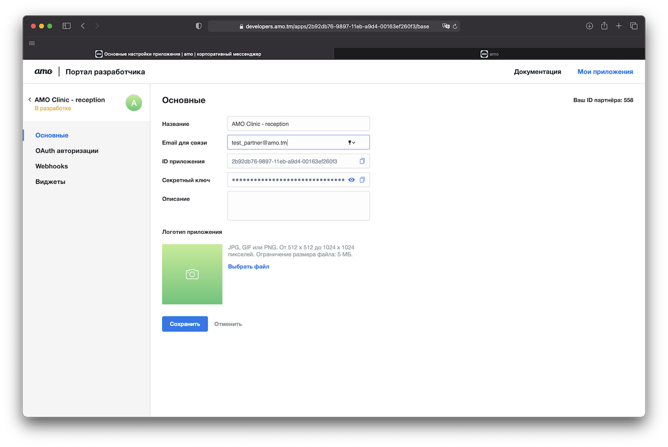Toggle the Safari sidebar panel
Viewport: 668px width, 447px height.
(67, 26)
